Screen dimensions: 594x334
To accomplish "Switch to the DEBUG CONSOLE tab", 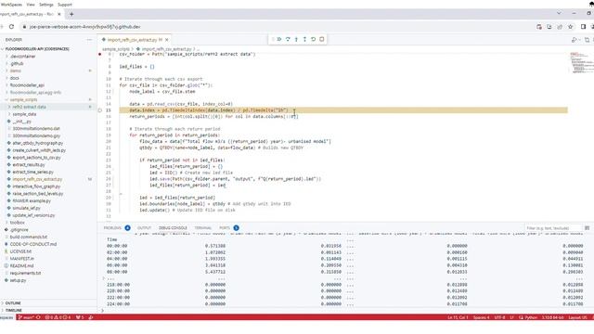I will tap(173, 228).
